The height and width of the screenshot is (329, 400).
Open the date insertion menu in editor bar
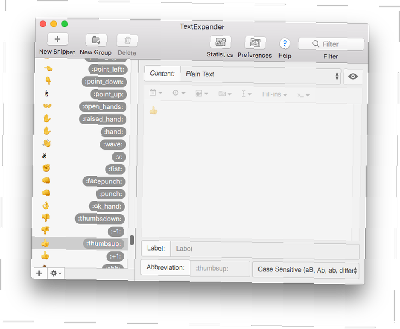pos(156,92)
